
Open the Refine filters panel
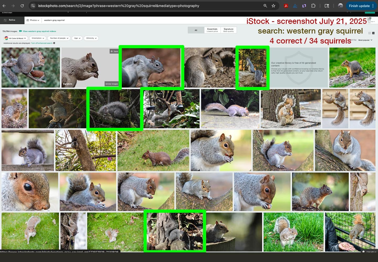click(x=9, y=20)
